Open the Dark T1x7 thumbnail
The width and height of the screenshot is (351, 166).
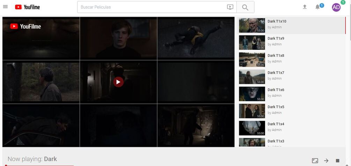click(252, 77)
